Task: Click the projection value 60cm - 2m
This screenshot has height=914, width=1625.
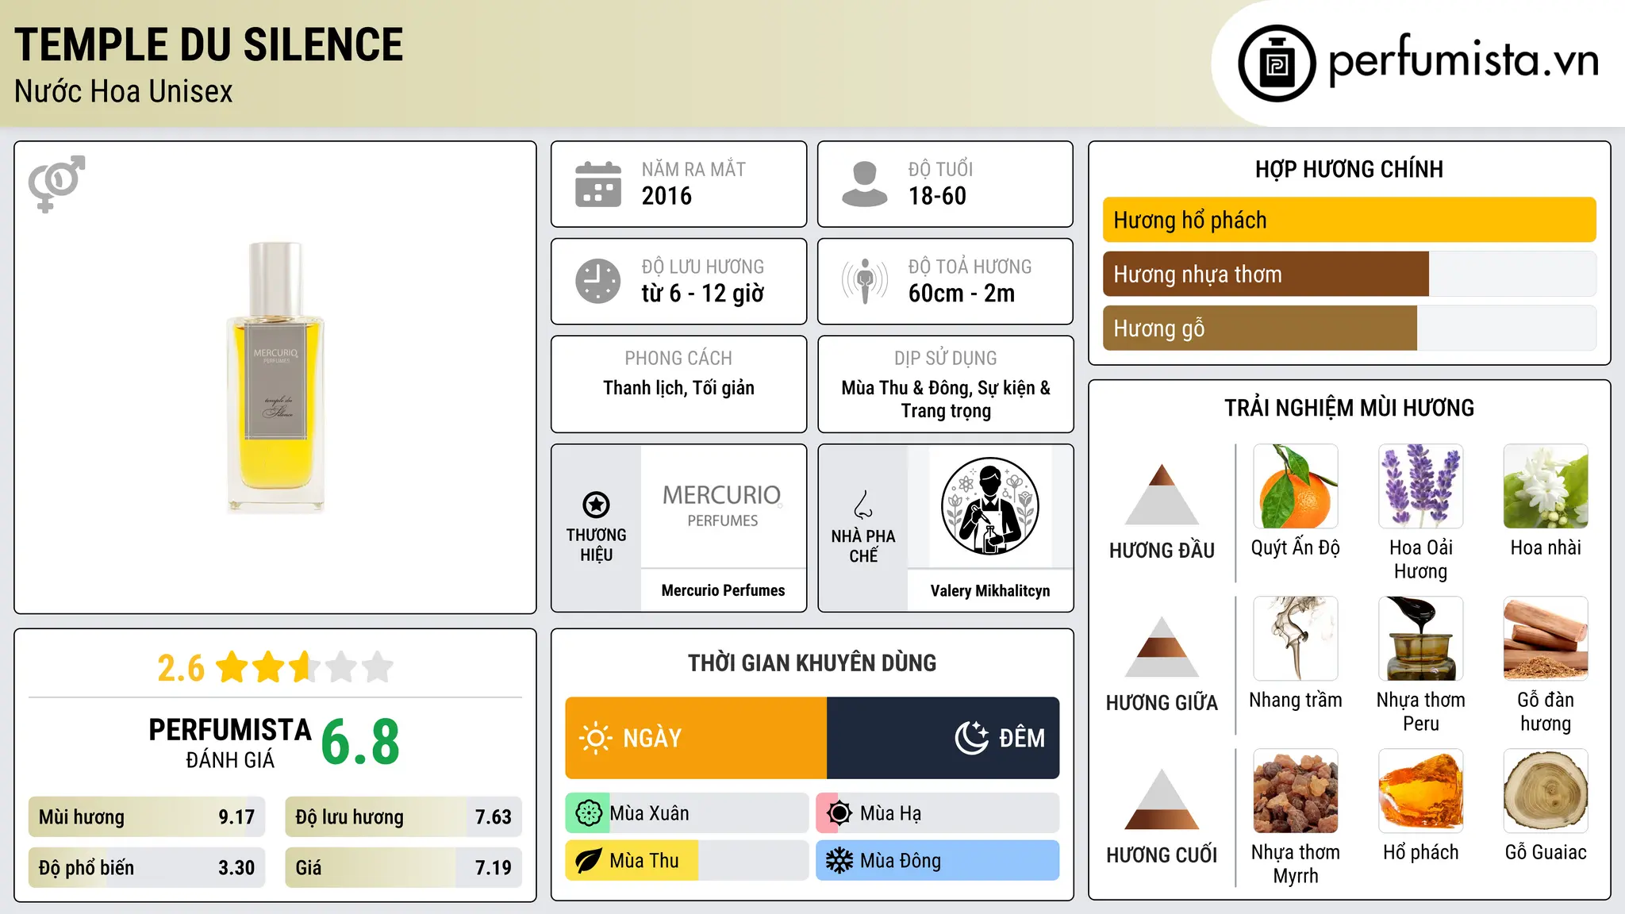Action: [962, 294]
